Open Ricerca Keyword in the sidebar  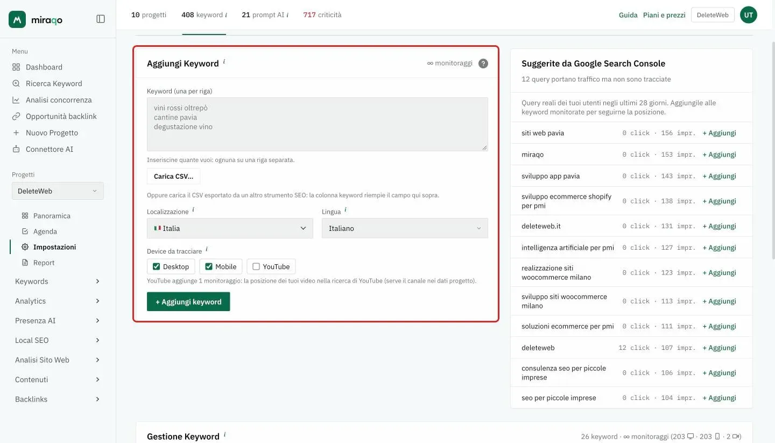pos(47,83)
